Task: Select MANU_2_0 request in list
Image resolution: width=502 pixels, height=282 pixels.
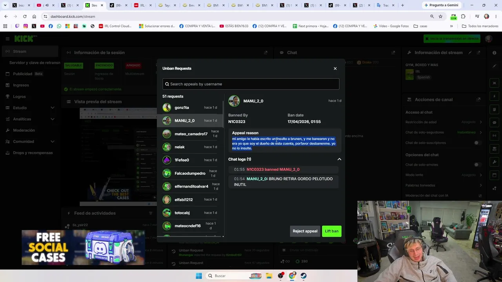Action: click(x=190, y=121)
